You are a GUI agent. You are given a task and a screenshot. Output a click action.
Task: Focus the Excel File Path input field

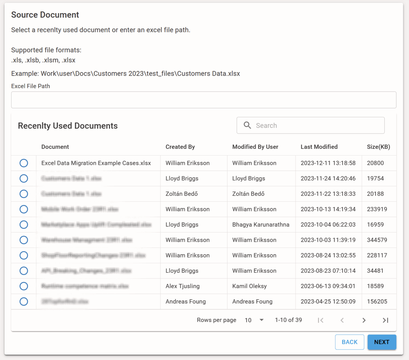204,100
